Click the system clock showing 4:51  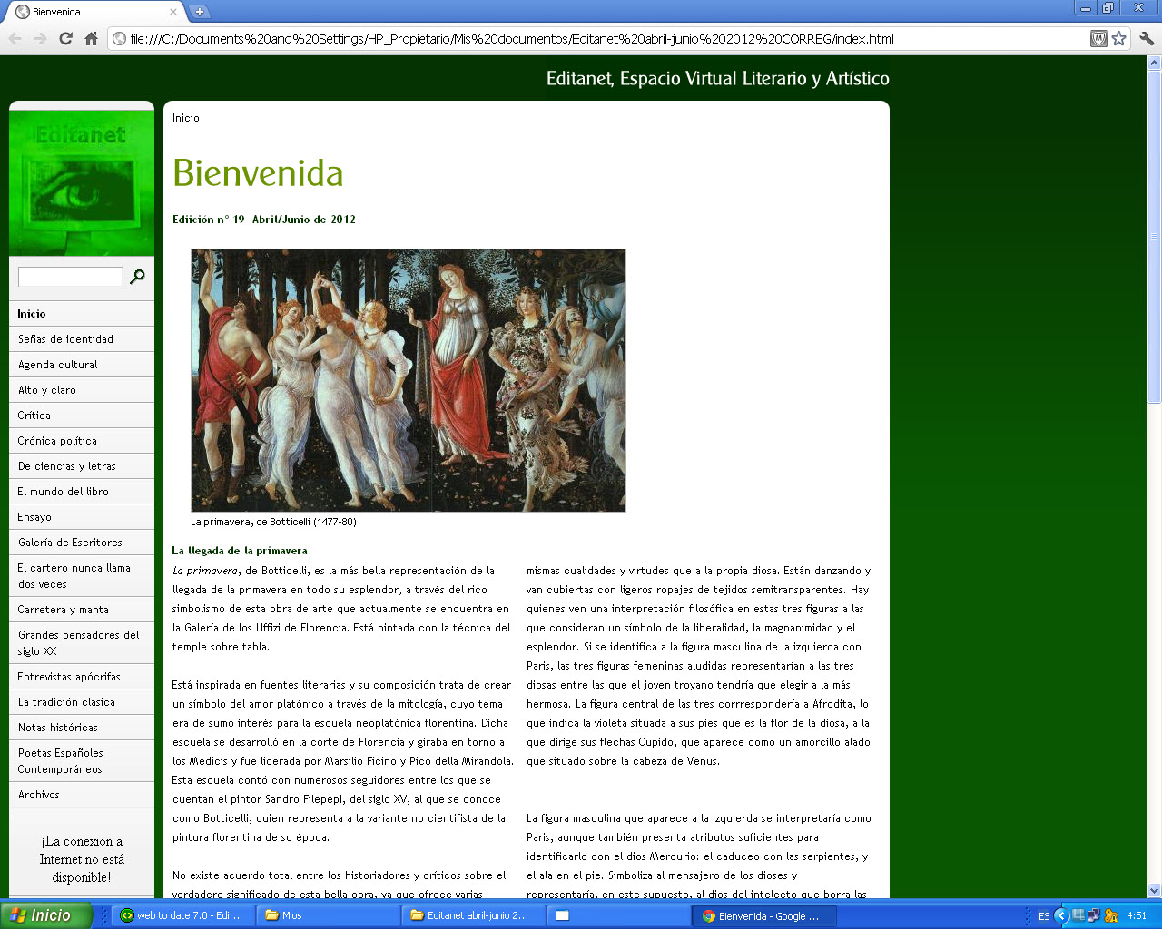tap(1137, 915)
